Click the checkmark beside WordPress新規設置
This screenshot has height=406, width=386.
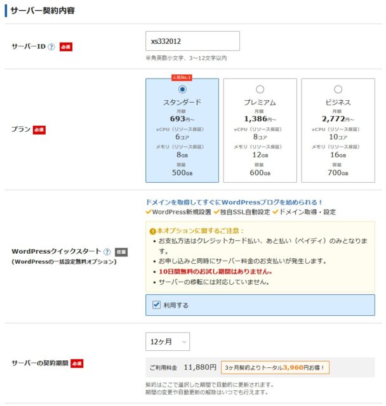pyautogui.click(x=149, y=212)
